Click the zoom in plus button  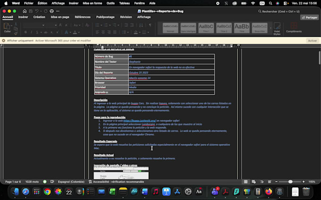304,182
